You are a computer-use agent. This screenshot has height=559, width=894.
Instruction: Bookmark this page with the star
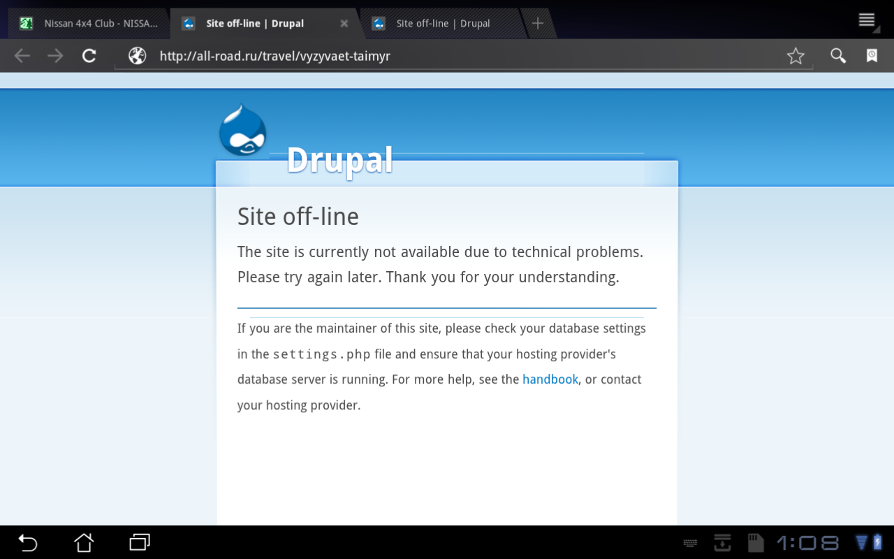point(796,56)
